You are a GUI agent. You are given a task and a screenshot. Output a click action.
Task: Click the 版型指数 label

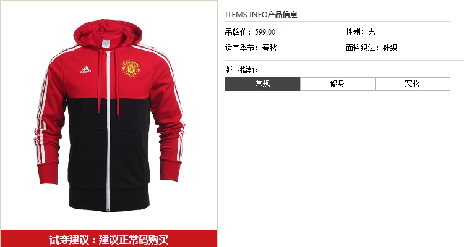241,70
